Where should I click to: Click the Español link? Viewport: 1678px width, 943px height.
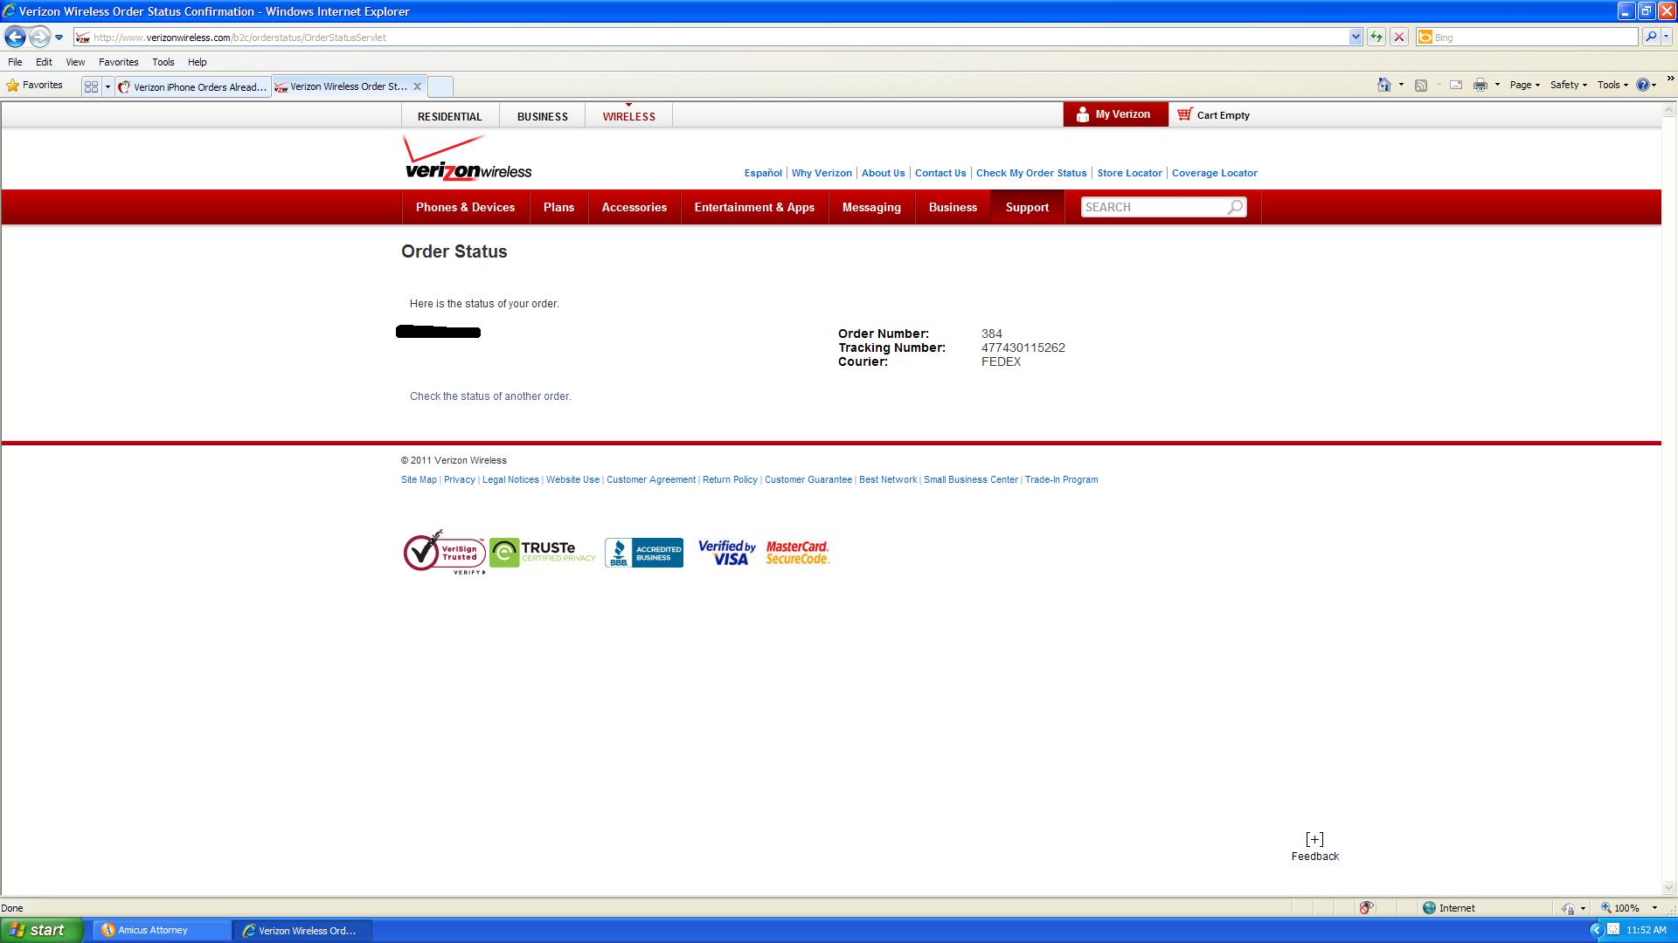pyautogui.click(x=763, y=173)
